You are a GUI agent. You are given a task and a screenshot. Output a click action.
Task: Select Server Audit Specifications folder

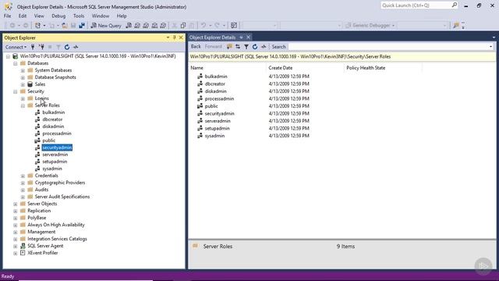pos(62,197)
